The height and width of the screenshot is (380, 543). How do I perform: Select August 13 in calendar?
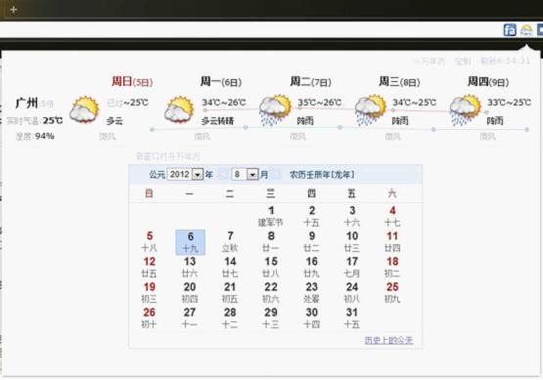click(190, 268)
